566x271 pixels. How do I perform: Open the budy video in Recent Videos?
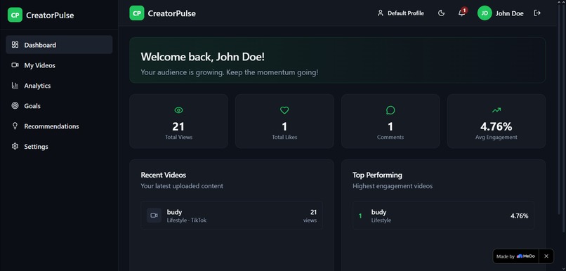[232, 216]
